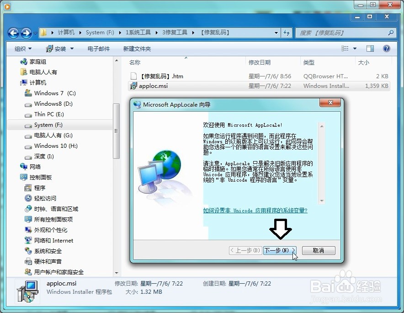Screen dimensions: 404x313
Task: Select the 【修复乱码】.htm file
Action: tap(259, 76)
